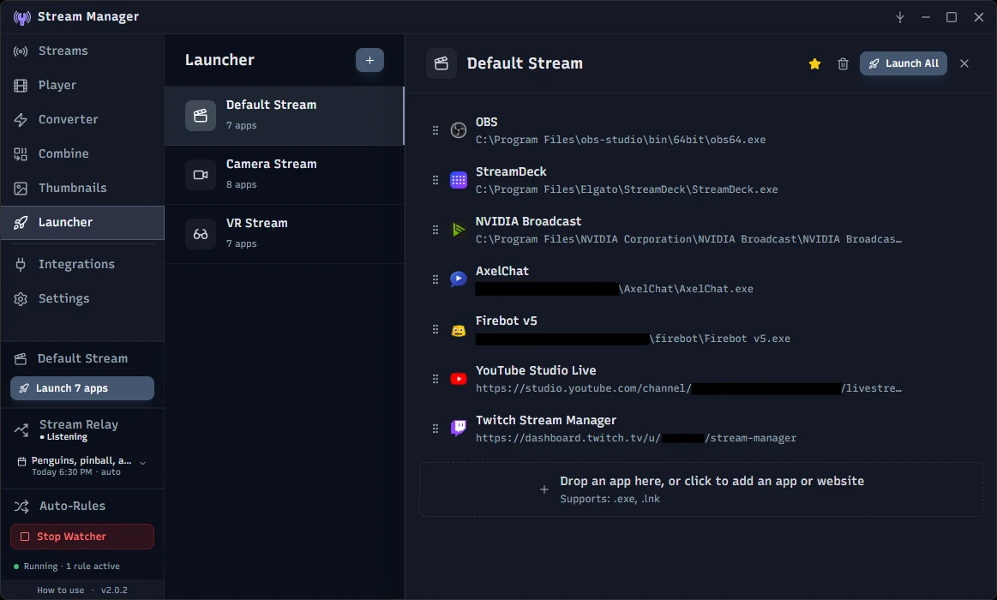
Task: Click the Launch 7 apps button
Action: 82,388
